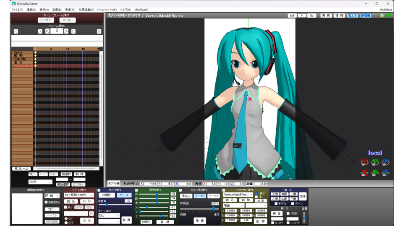Open the なし bone follow dropdown

(109, 216)
